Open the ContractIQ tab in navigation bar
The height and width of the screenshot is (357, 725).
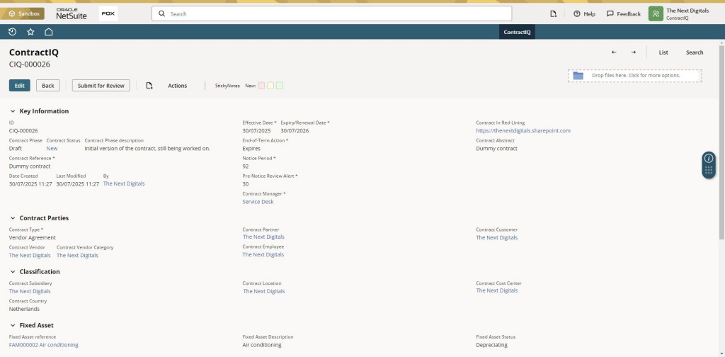(517, 32)
